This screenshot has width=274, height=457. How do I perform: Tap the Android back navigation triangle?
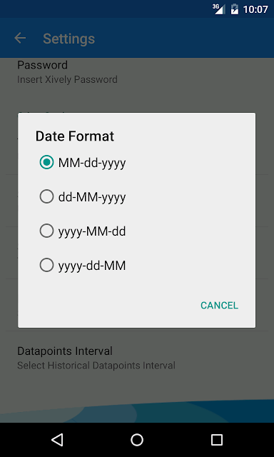[x=57, y=440]
